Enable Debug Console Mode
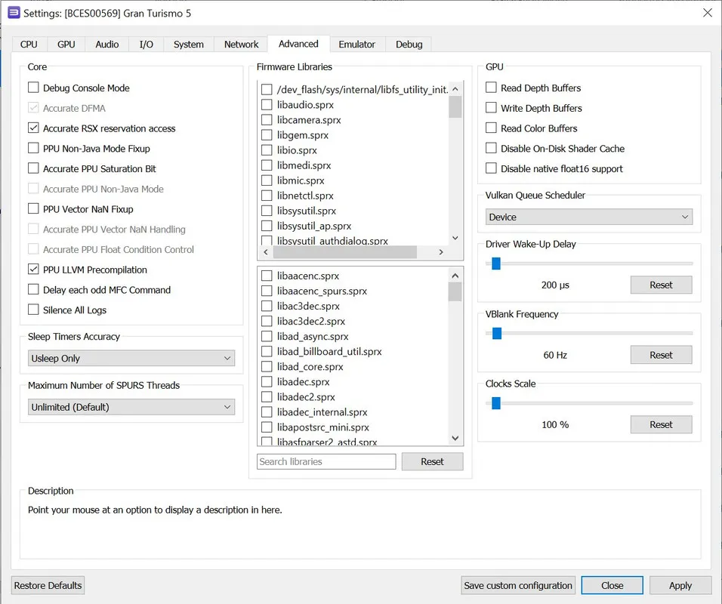722x604 pixels. (33, 88)
